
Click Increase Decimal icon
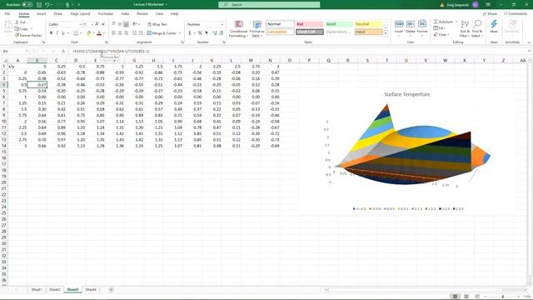click(215, 33)
